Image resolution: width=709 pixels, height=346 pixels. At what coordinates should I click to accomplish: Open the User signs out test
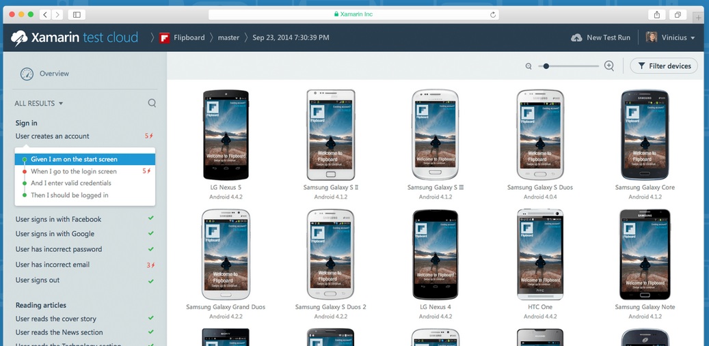coord(38,280)
